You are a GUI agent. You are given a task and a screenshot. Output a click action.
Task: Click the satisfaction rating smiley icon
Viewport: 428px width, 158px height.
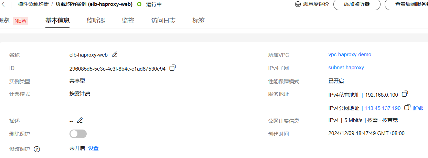pyautogui.click(x=298, y=4)
